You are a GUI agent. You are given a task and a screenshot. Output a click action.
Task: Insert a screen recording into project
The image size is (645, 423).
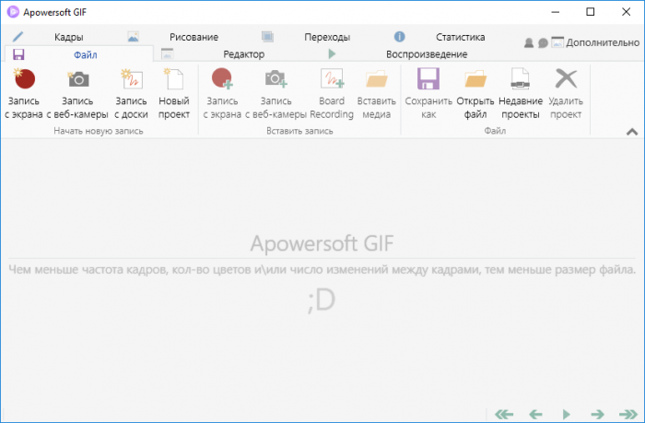222,94
